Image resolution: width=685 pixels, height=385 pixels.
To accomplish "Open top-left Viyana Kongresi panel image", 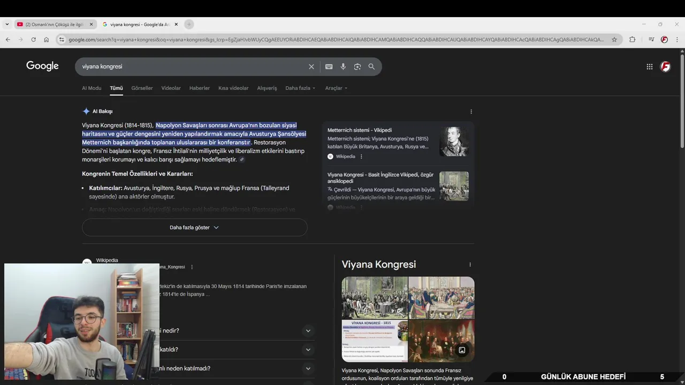I will (x=375, y=297).
